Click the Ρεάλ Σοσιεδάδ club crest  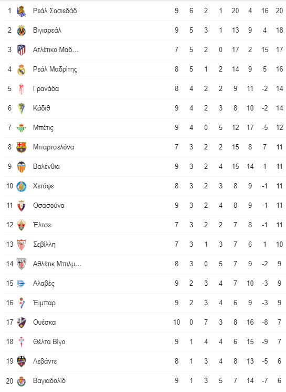[x=21, y=11]
